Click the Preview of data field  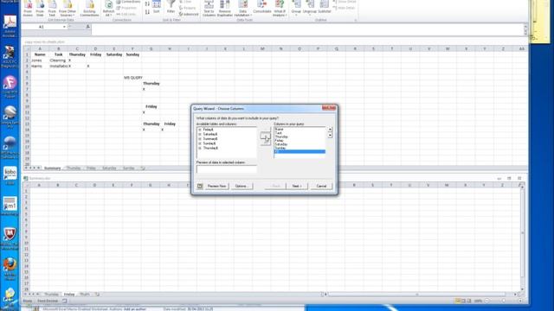pyautogui.click(x=227, y=169)
